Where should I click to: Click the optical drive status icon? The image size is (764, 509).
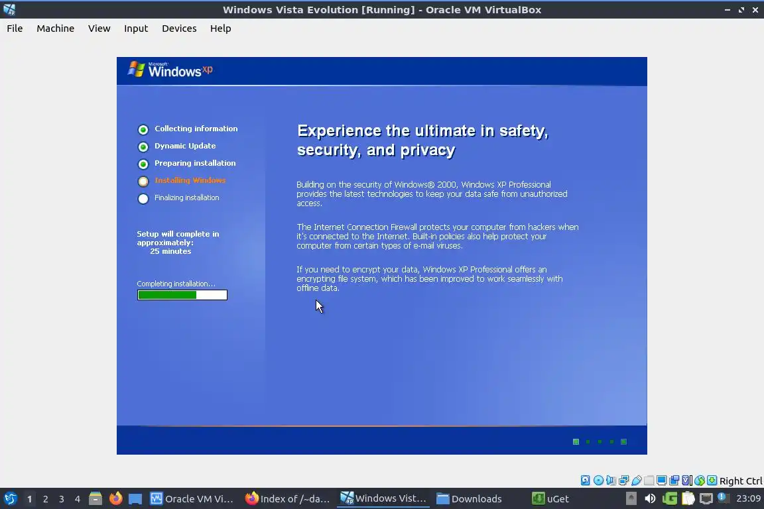click(598, 481)
